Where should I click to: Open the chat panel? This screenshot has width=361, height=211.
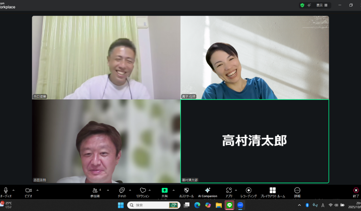coord(122,190)
